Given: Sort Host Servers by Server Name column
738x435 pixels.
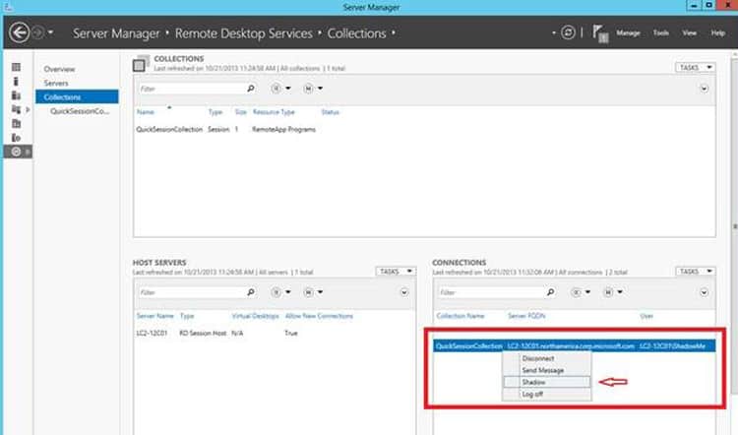Looking at the screenshot, I should pos(154,316).
